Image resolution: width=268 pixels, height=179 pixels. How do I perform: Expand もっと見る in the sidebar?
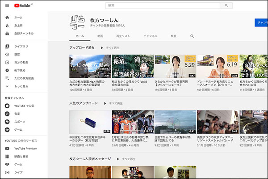(x=21, y=86)
